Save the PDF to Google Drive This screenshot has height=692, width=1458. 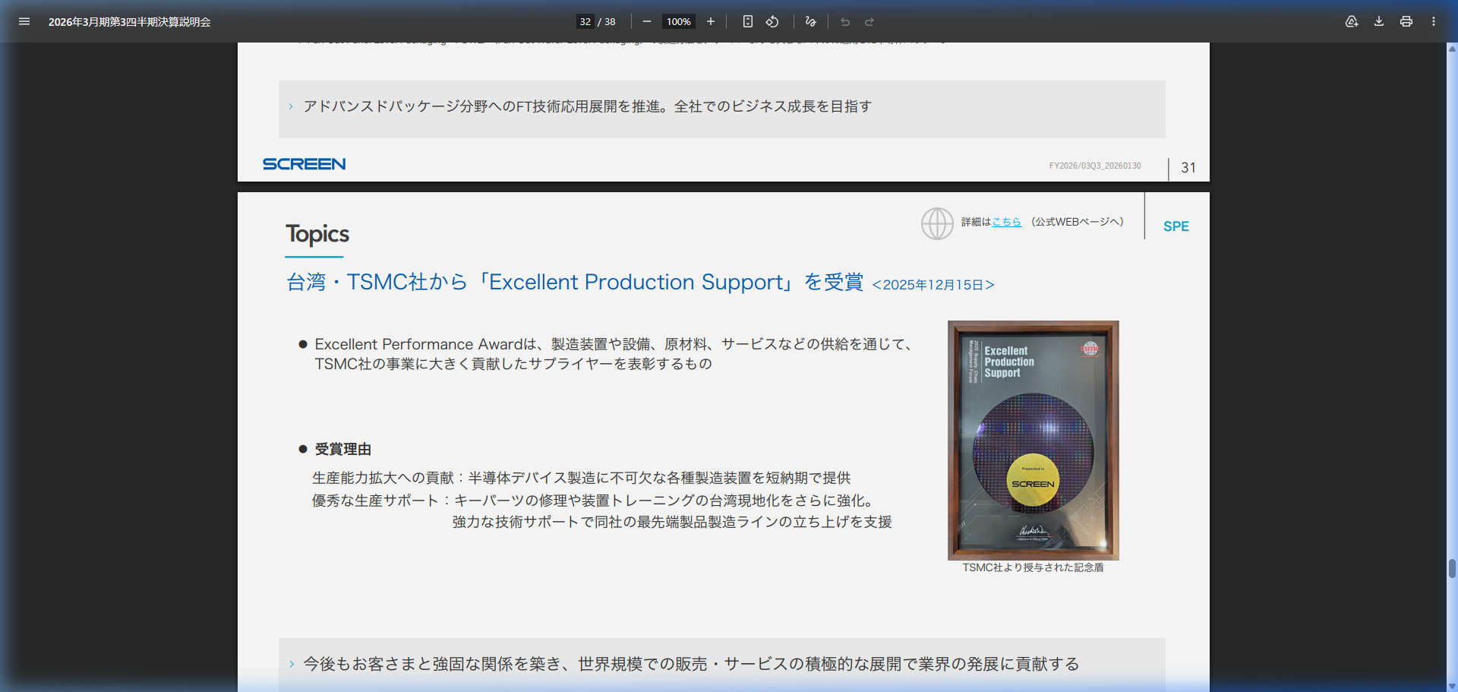point(1352,21)
